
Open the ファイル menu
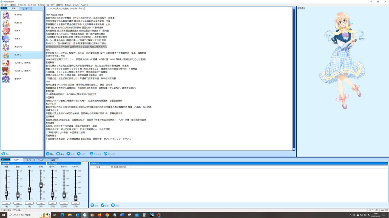[4, 5]
